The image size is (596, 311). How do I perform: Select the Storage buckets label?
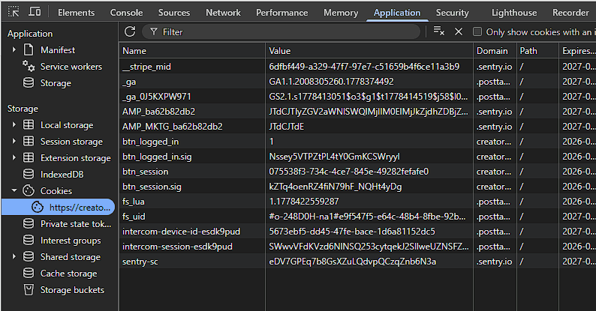[x=72, y=290]
